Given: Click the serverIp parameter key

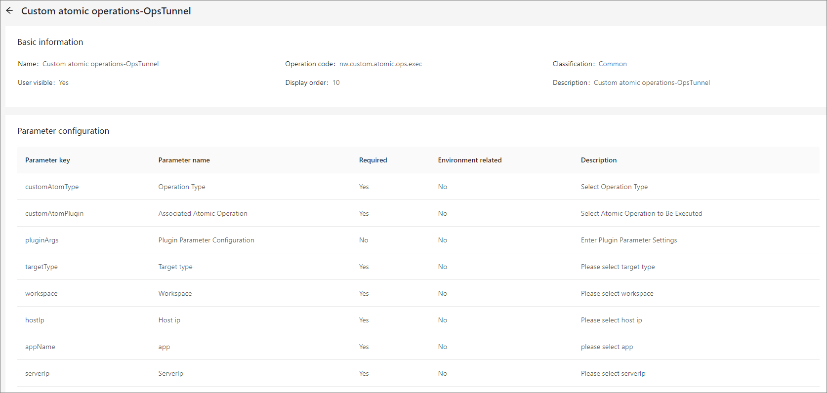Looking at the screenshot, I should tap(37, 373).
